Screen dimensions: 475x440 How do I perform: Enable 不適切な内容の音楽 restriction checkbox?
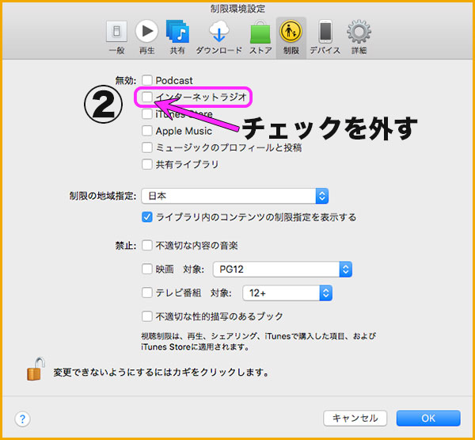[x=147, y=245]
